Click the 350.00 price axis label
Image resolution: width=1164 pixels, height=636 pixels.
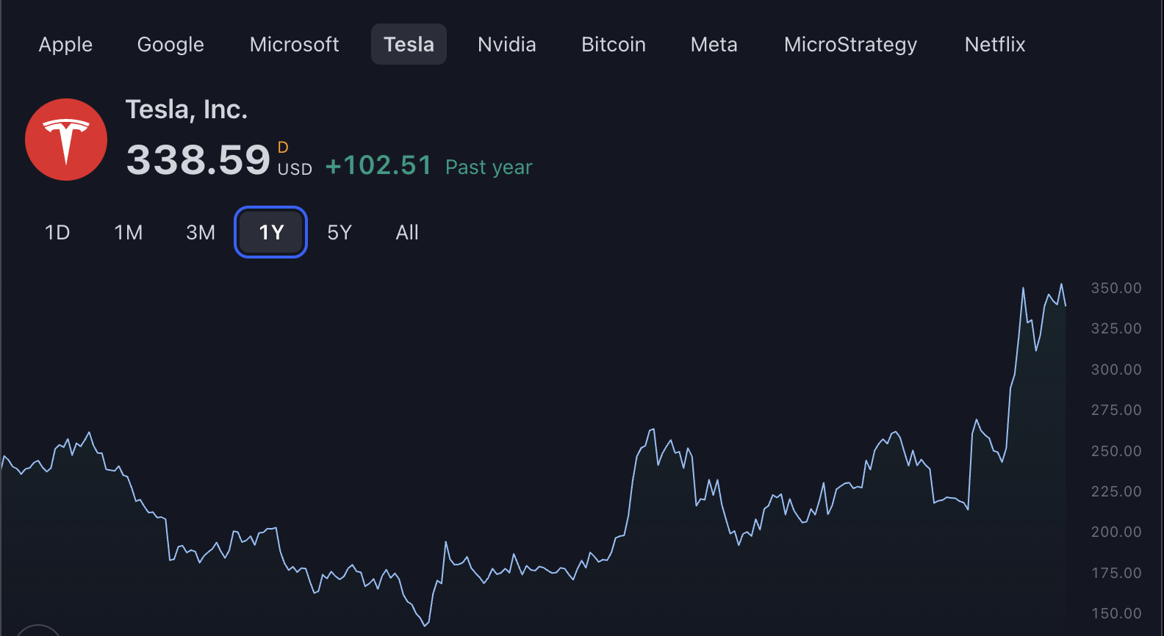1115,288
